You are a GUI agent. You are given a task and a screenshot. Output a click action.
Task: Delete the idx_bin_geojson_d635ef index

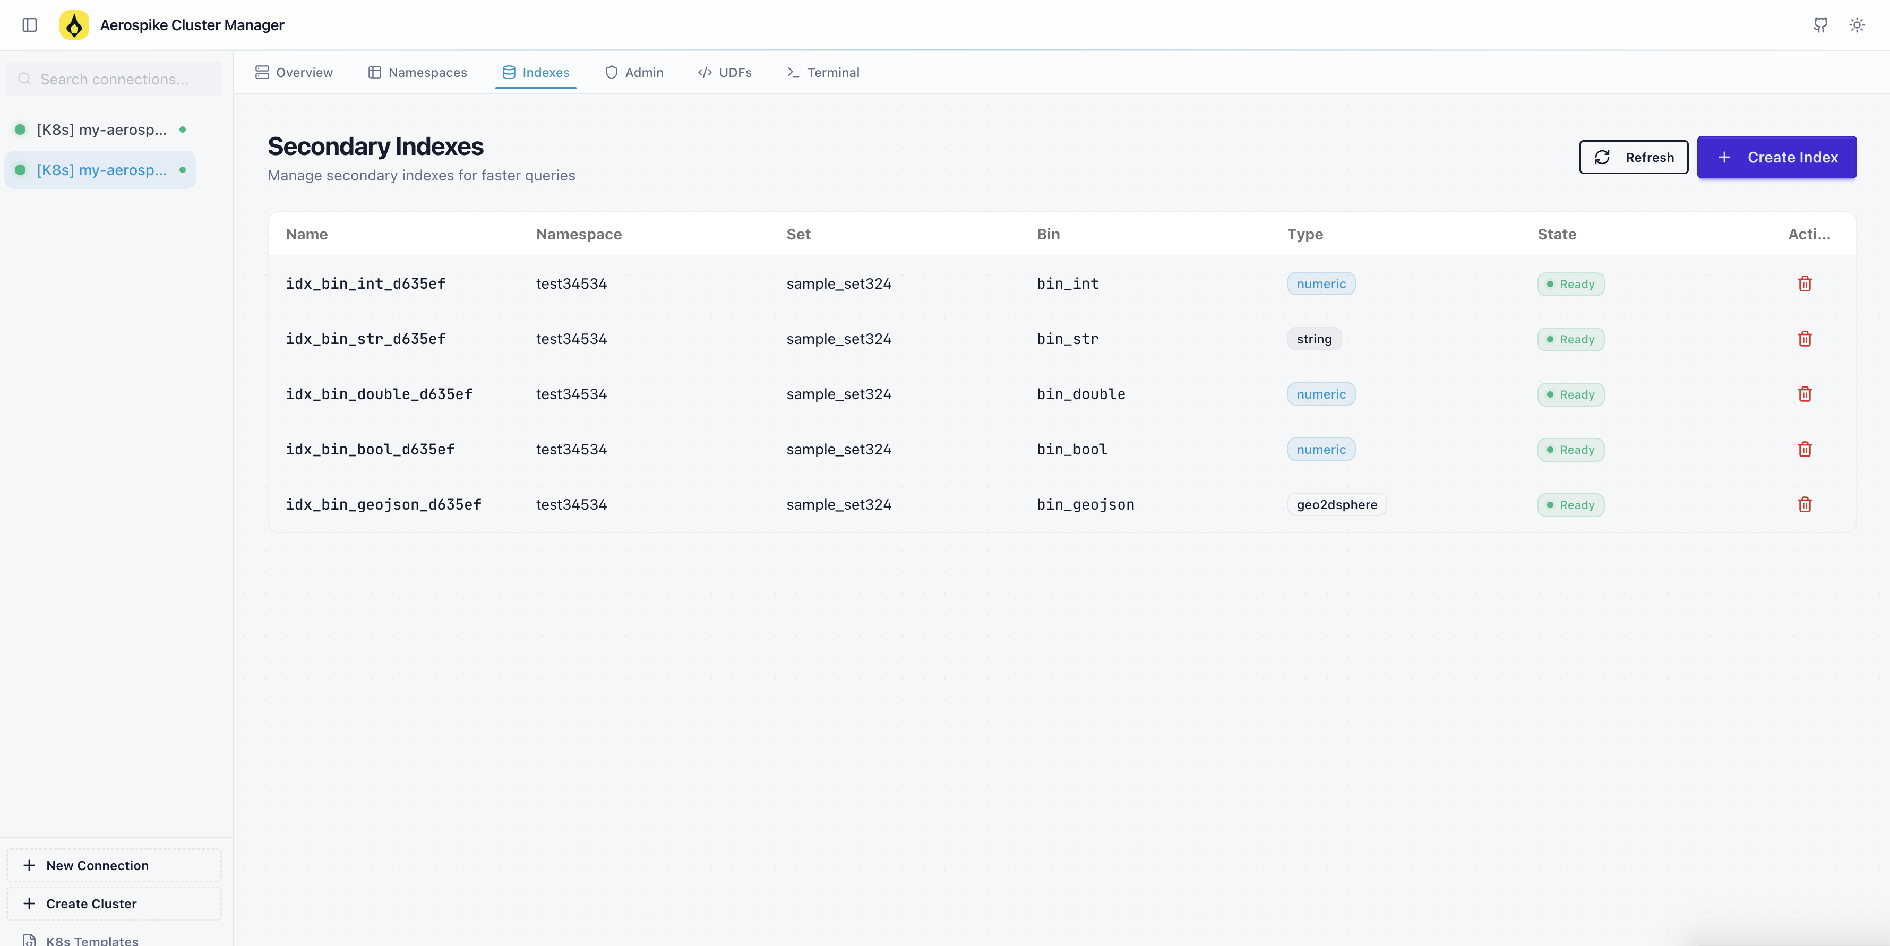(x=1805, y=504)
